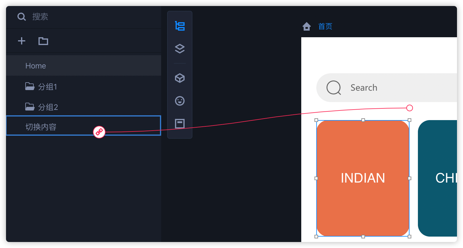Image resolution: width=463 pixels, height=248 pixels.
Task: Open the page tree panel from the toolbar
Action: pyautogui.click(x=180, y=26)
